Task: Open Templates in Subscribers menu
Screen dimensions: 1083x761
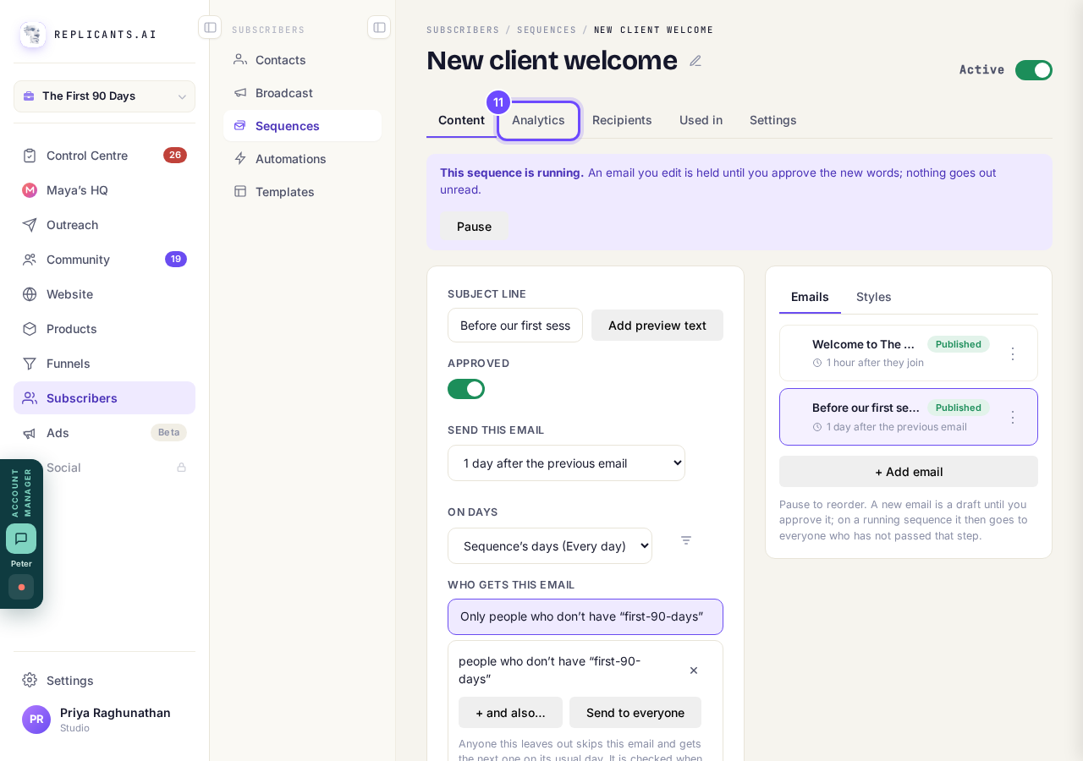Action: tap(302, 192)
